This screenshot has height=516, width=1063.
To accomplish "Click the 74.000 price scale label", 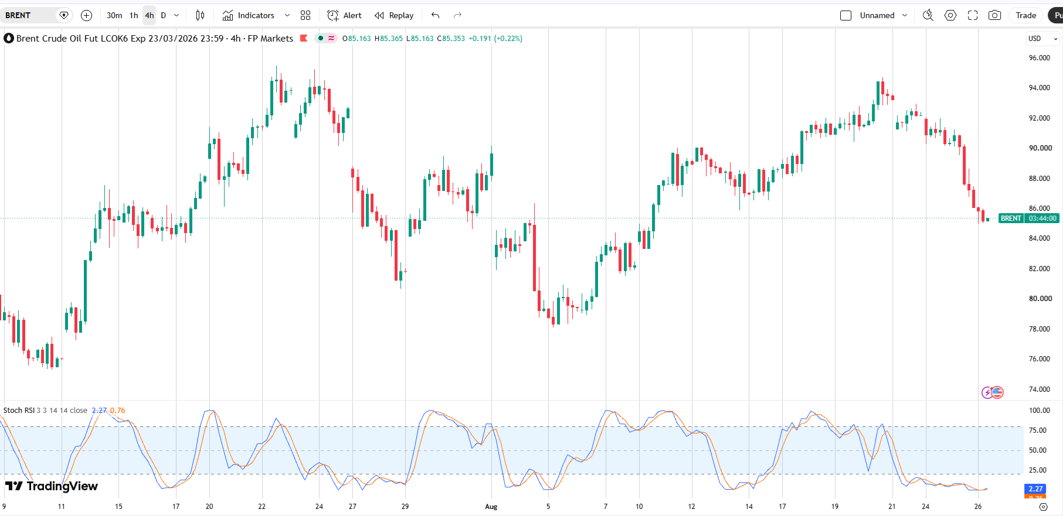I will (x=1040, y=389).
